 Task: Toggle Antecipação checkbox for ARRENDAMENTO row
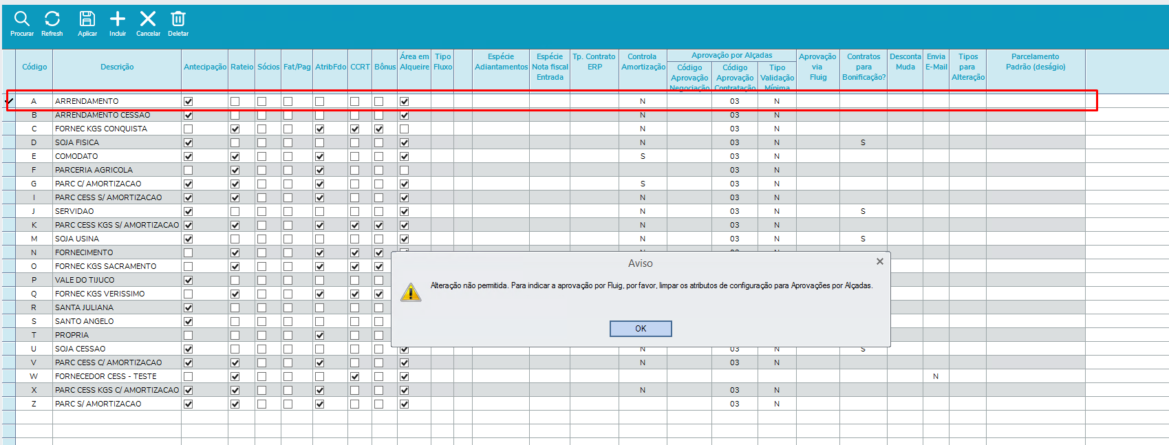coord(189,101)
